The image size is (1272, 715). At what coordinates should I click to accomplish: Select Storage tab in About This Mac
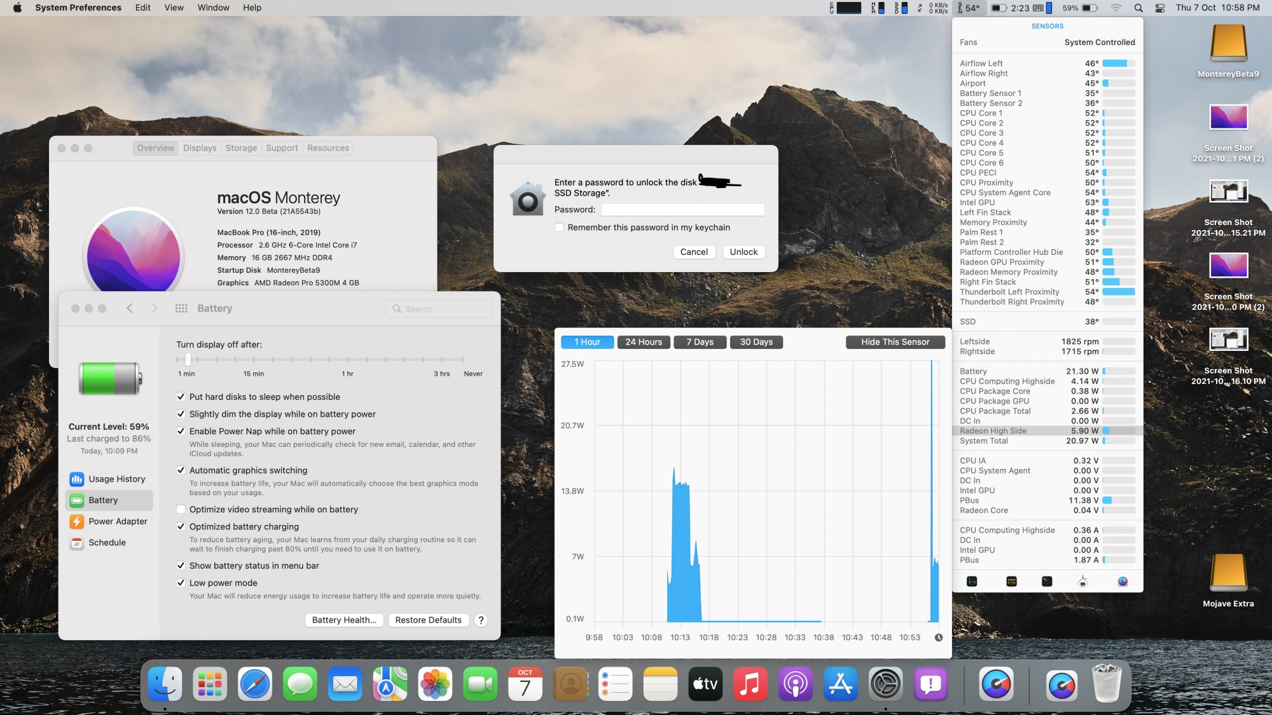pos(240,147)
